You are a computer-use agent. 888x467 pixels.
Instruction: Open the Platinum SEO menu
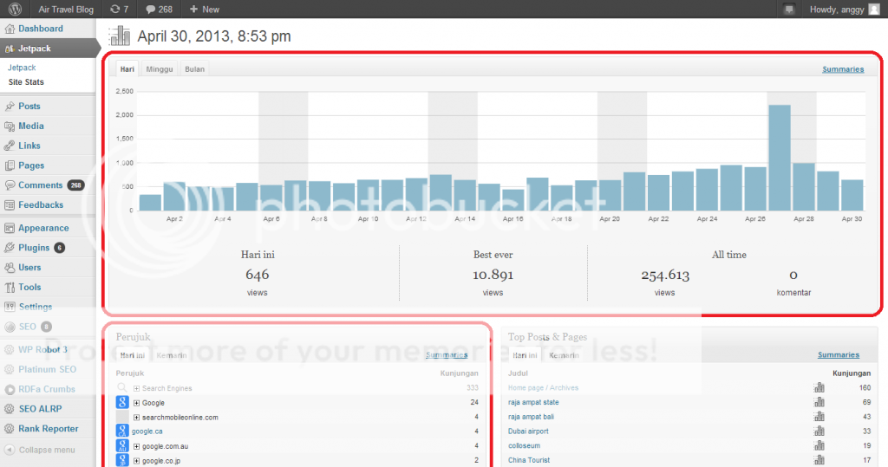point(49,369)
